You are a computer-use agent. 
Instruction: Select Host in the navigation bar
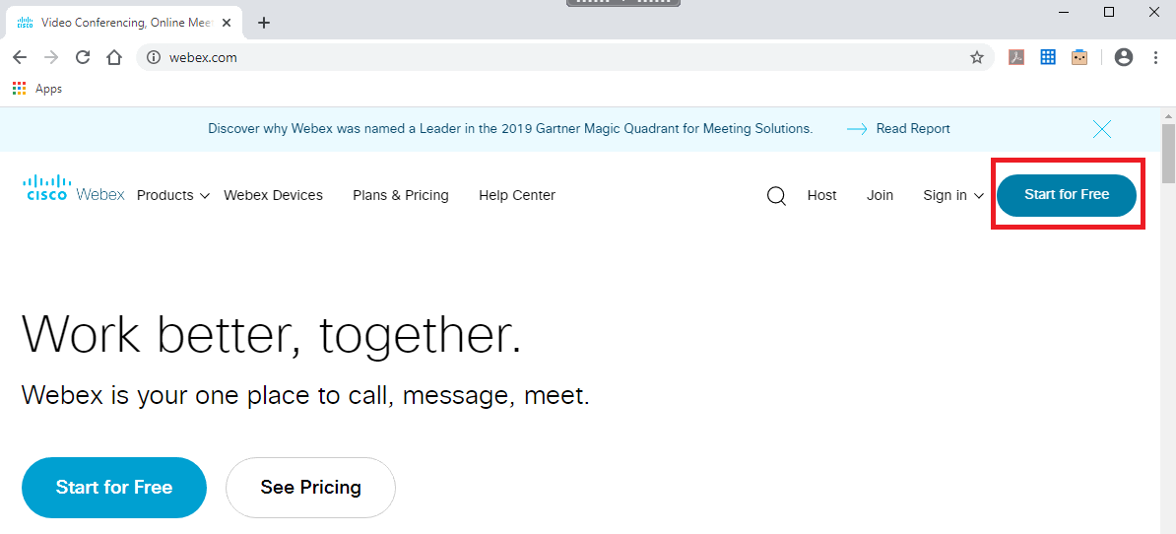click(x=822, y=196)
